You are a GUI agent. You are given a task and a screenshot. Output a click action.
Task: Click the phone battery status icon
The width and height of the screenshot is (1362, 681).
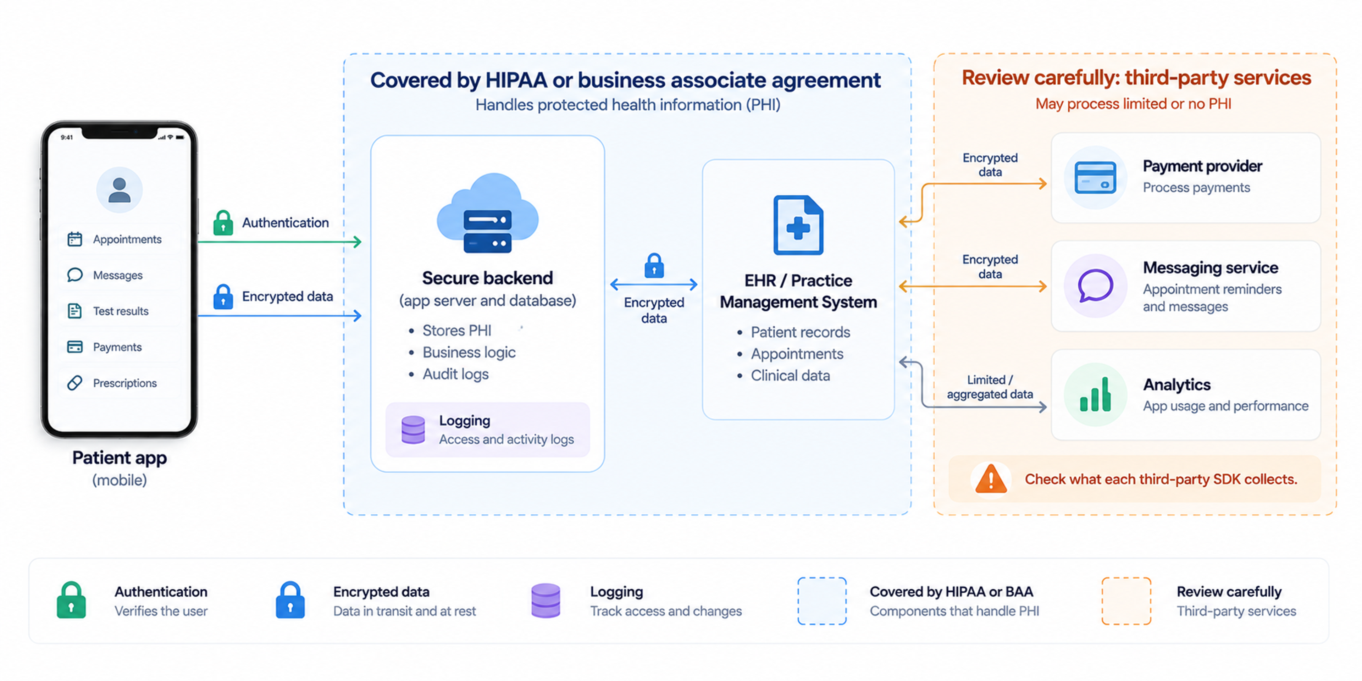pyautogui.click(x=180, y=138)
